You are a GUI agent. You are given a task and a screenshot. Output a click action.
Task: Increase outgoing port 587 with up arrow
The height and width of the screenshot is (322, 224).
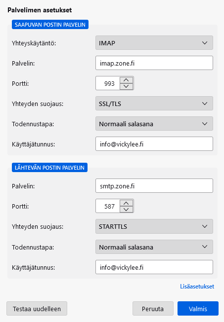click(x=126, y=203)
